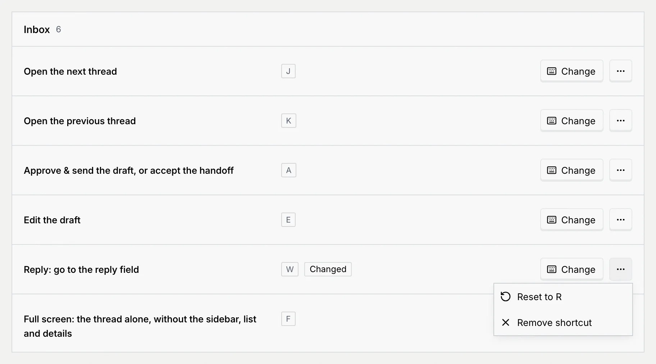This screenshot has width=656, height=364.
Task: Open more options for Open the next thread
Action: tap(620, 71)
